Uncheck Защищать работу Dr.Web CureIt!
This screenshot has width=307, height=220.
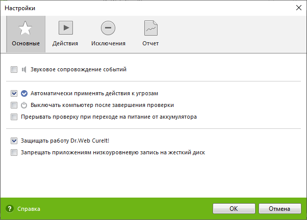(x=14, y=141)
